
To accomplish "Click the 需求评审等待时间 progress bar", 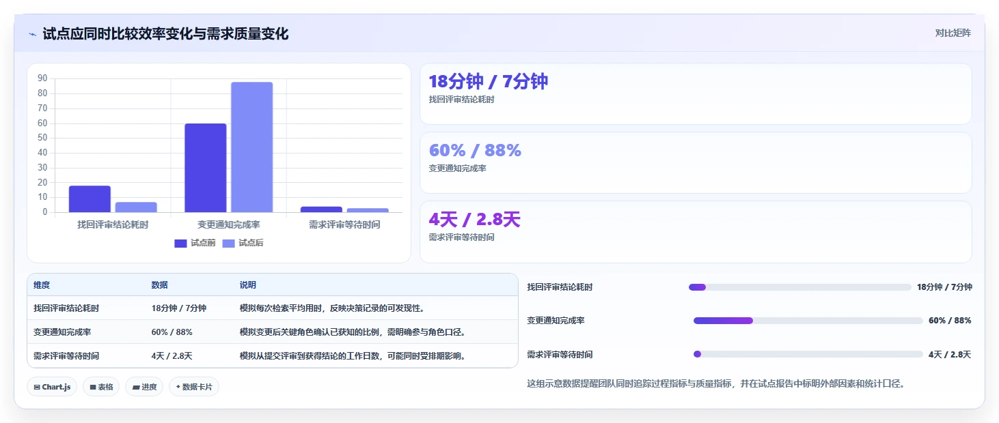I will [x=808, y=354].
